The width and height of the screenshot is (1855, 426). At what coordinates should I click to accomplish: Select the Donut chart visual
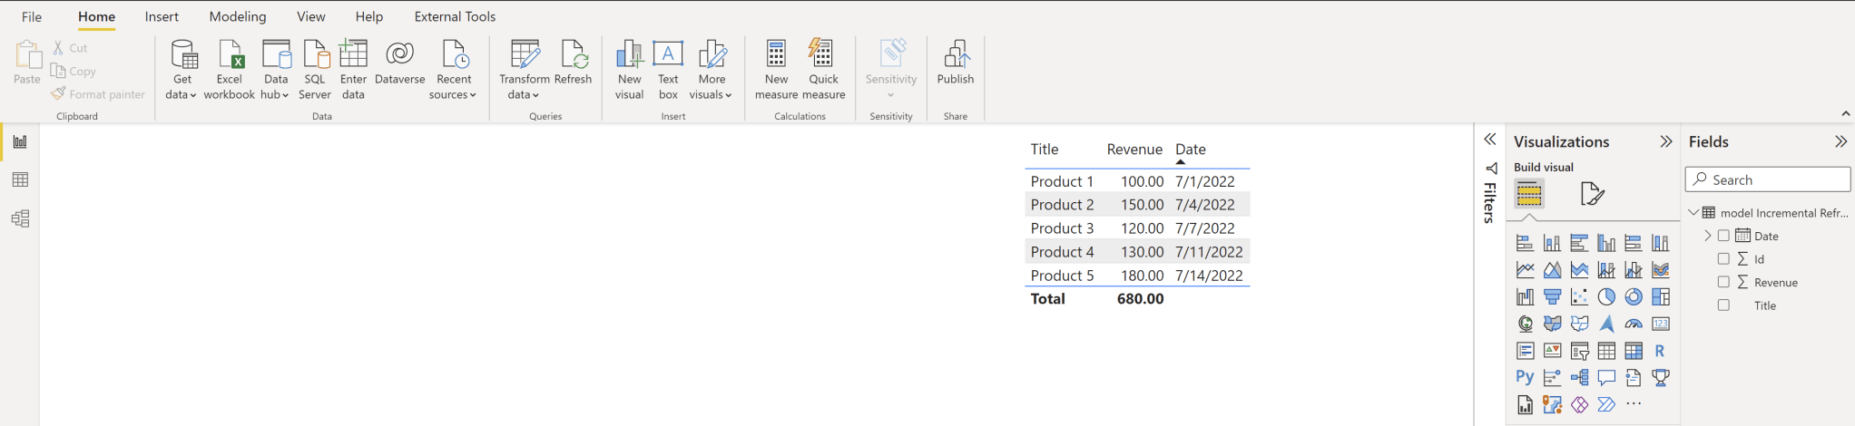pos(1634,296)
